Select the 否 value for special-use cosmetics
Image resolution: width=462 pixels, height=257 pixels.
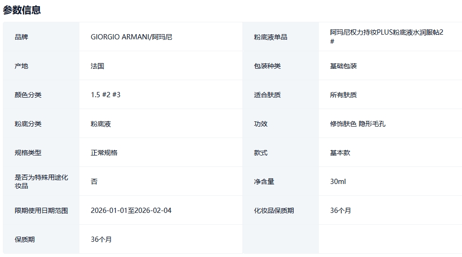[x=94, y=182]
